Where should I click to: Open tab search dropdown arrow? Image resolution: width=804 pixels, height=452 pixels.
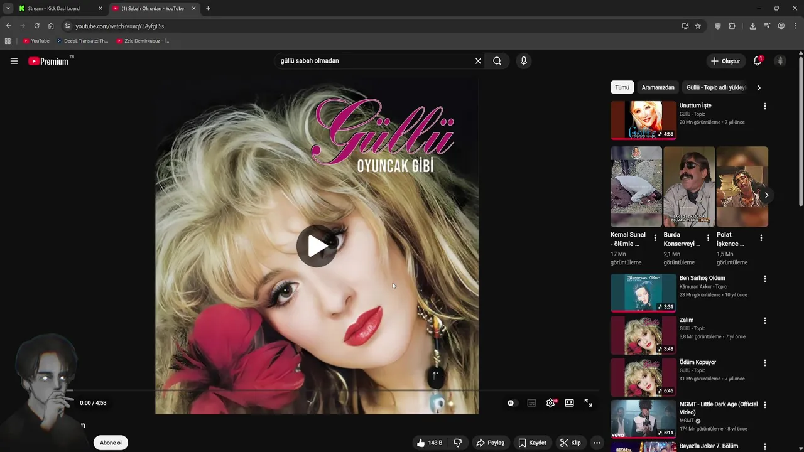coord(8,8)
